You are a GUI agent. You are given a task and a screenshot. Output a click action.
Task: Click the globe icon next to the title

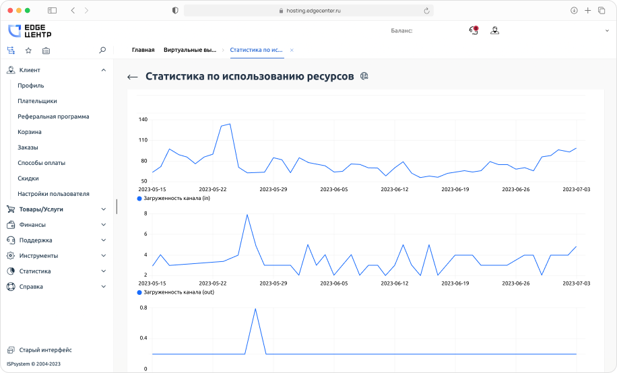pos(364,77)
